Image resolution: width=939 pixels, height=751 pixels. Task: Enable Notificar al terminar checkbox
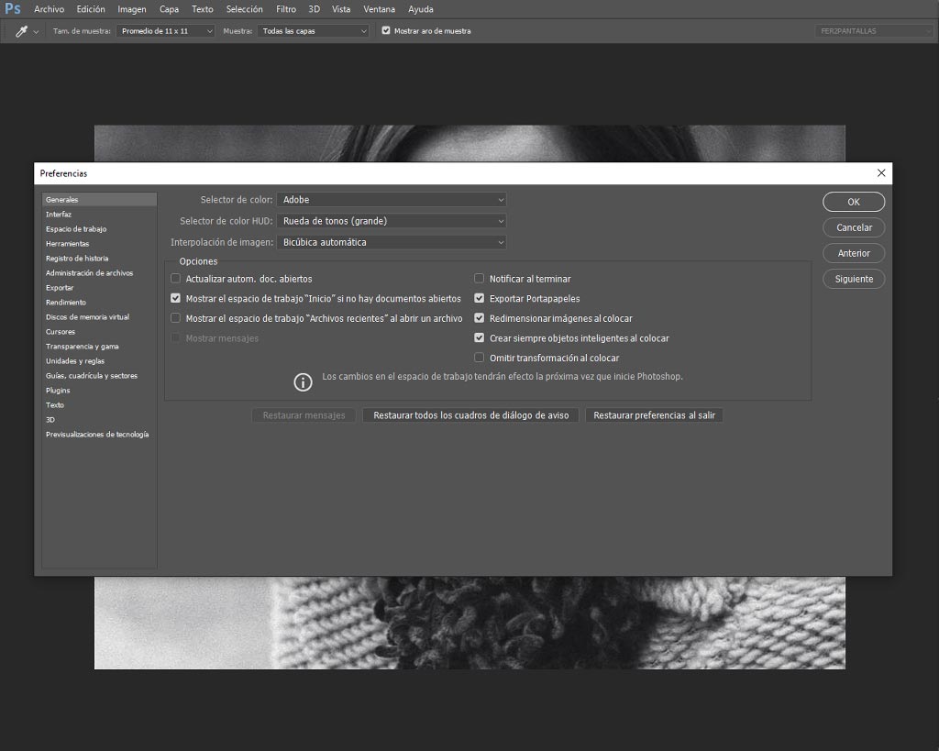(479, 279)
